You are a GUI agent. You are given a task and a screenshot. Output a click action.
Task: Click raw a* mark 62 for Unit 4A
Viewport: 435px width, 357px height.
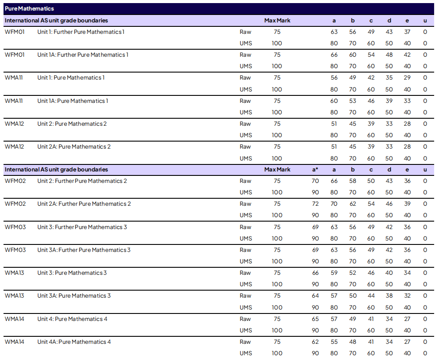pos(315,342)
